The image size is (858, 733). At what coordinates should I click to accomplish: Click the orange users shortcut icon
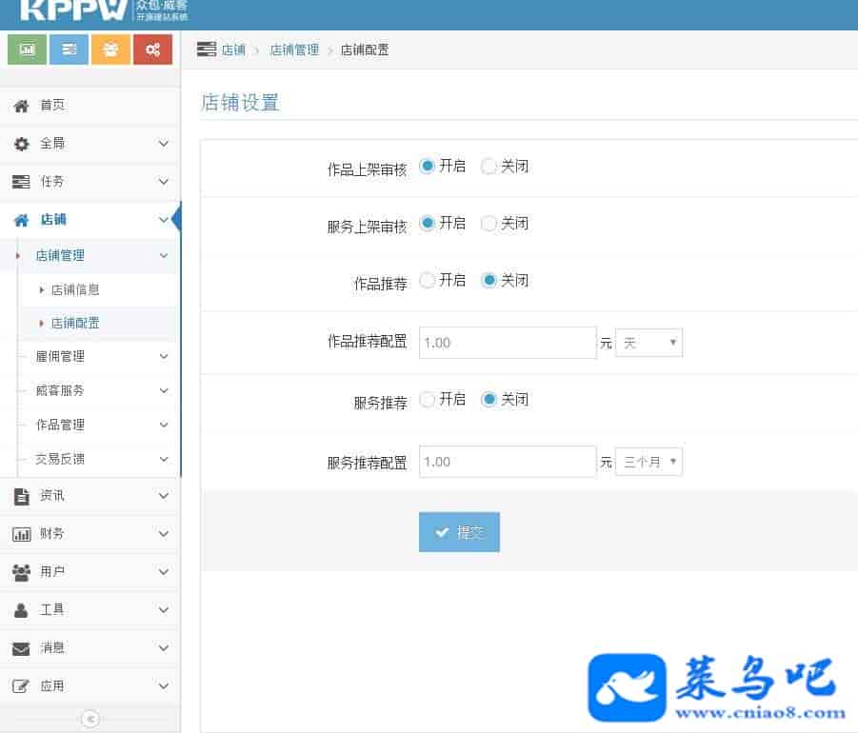click(x=110, y=50)
